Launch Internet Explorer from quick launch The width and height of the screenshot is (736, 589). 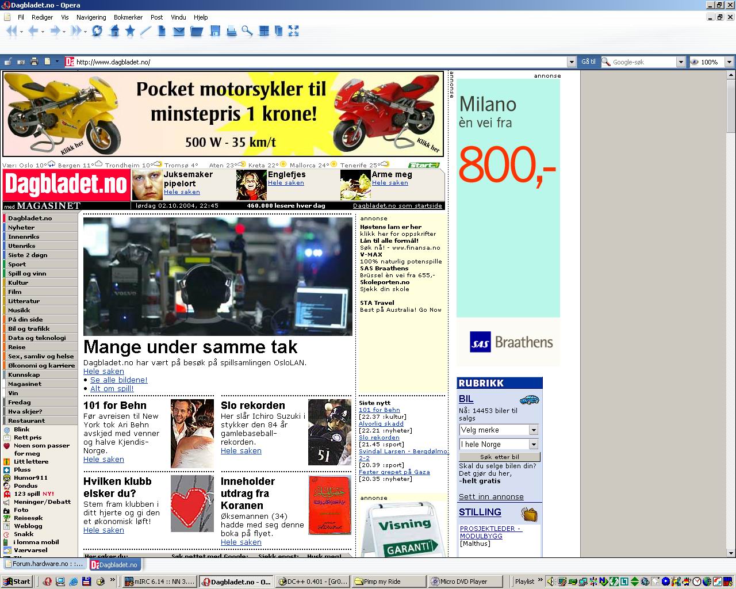[x=74, y=582]
